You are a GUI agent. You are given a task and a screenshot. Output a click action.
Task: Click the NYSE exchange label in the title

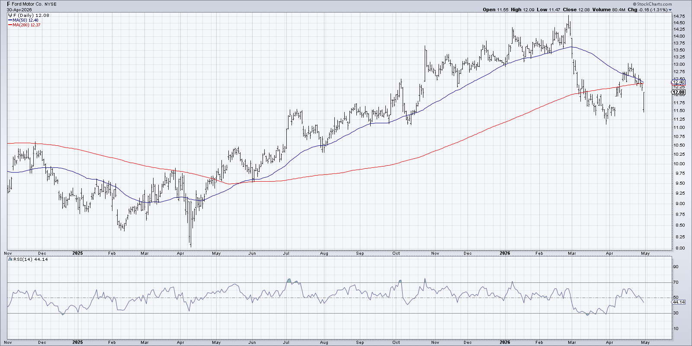tap(50, 4)
